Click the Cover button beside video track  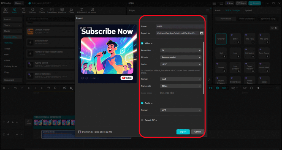coord(28,122)
